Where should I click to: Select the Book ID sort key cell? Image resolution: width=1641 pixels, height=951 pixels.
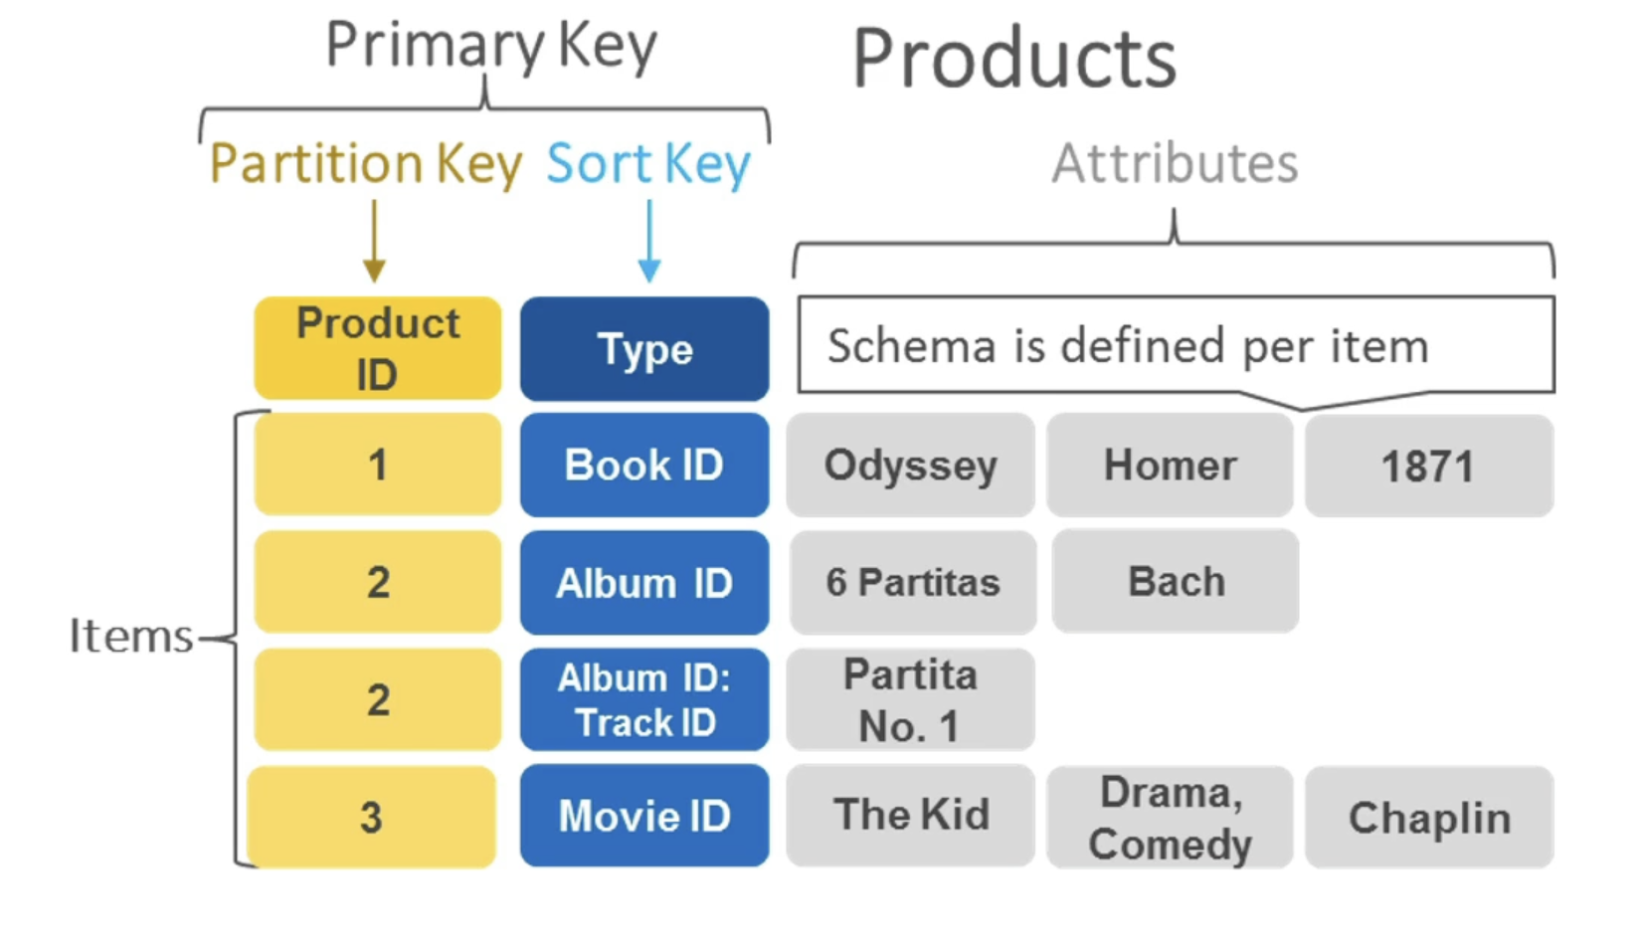644,465
